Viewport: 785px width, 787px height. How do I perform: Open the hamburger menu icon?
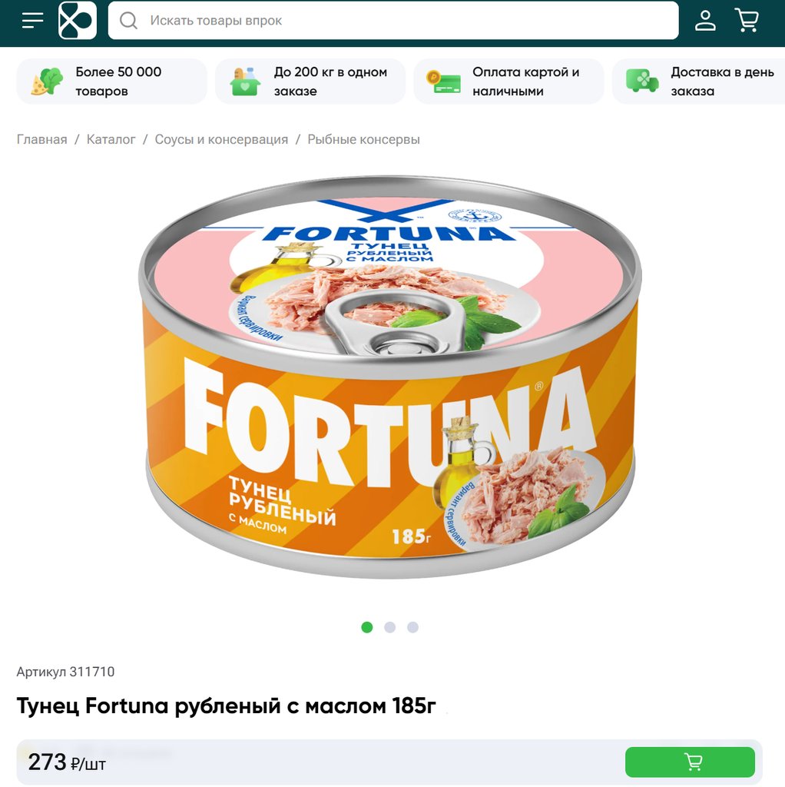coord(32,21)
